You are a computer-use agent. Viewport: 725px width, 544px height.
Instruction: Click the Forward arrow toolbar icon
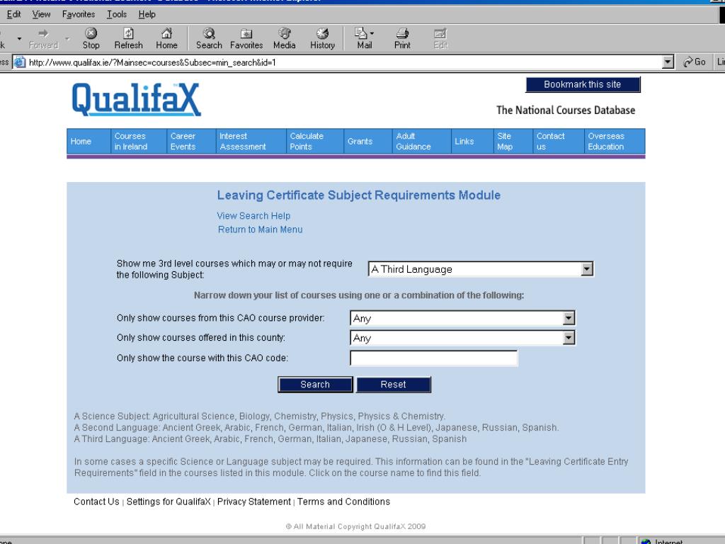coord(43,38)
